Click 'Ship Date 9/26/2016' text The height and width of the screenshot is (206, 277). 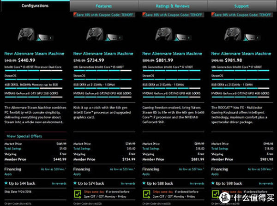click(x=18, y=192)
